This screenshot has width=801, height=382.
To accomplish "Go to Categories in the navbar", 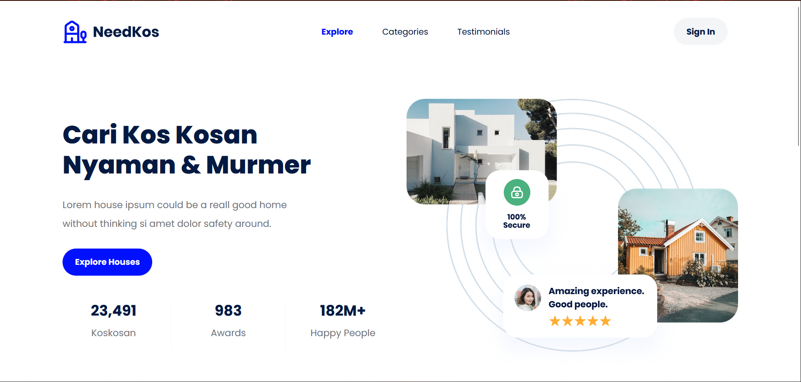I will point(405,32).
